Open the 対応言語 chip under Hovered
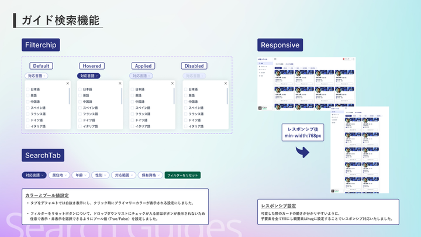The image size is (421, 237). (89, 76)
